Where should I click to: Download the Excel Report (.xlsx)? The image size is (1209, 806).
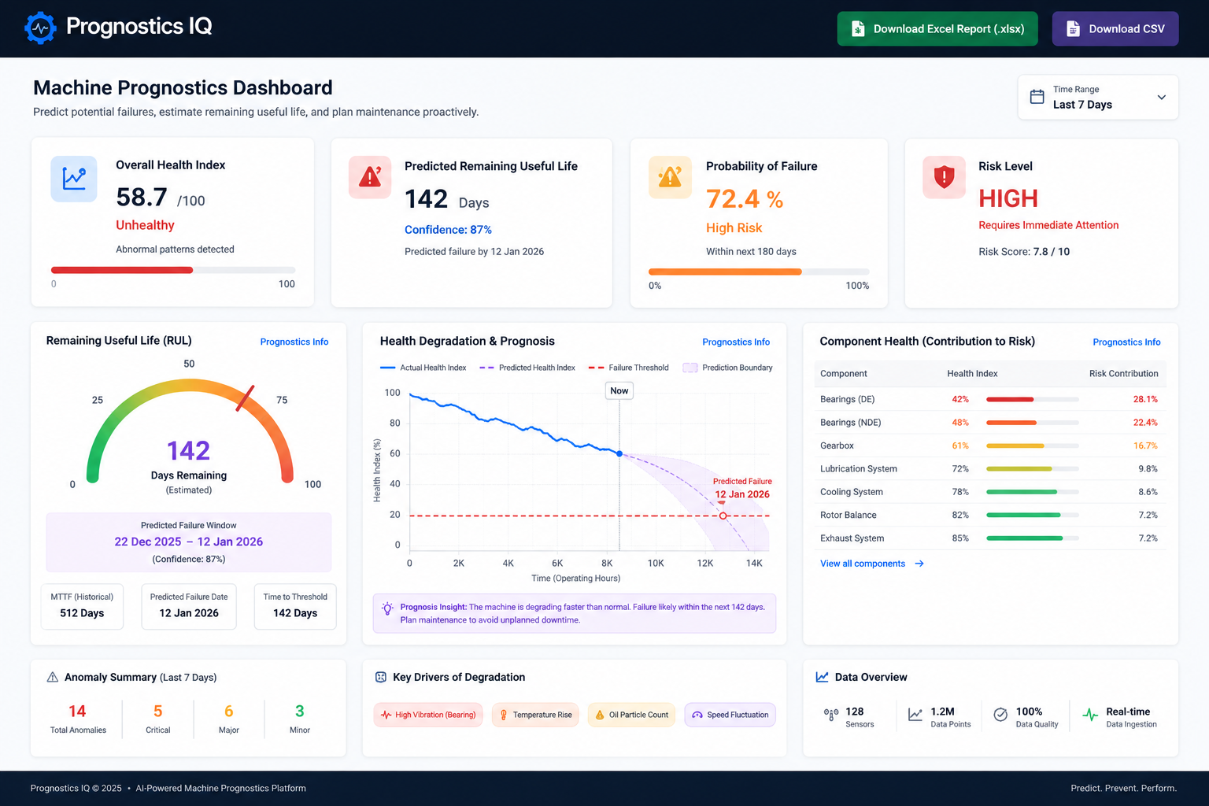coord(937,29)
